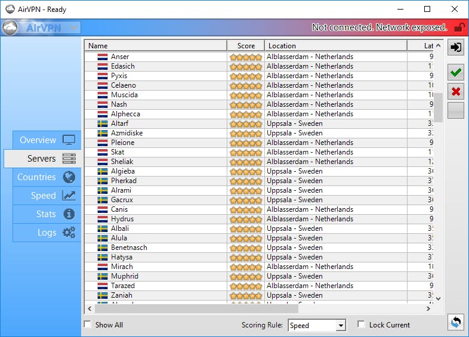Select the Edasich server
This screenshot has height=337, width=469.
[259, 66]
